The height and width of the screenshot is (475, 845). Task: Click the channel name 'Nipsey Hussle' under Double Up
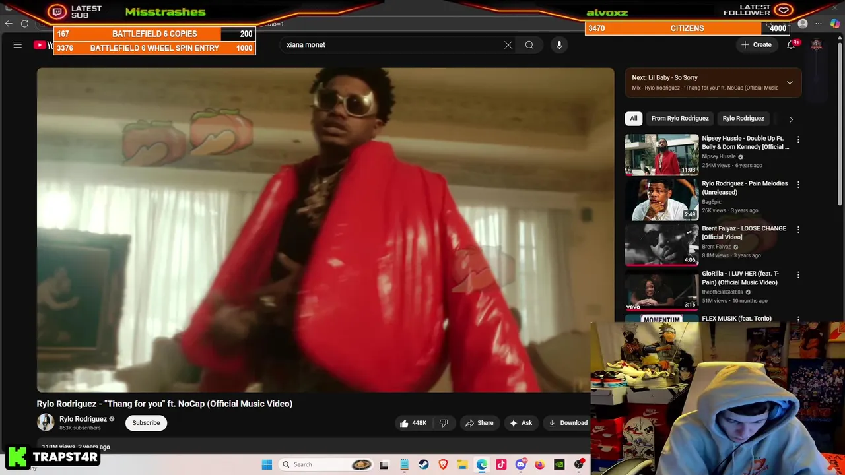point(718,157)
